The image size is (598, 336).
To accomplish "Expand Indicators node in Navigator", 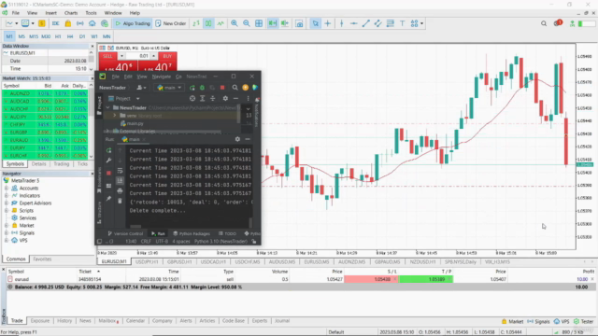I will [7, 195].
